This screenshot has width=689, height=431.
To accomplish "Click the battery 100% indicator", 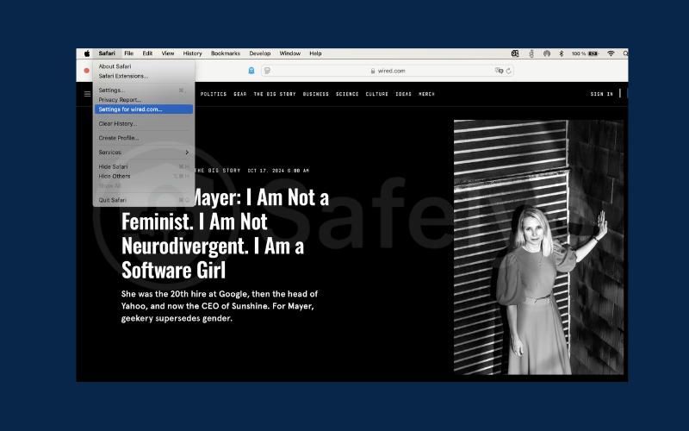I will pos(585,53).
